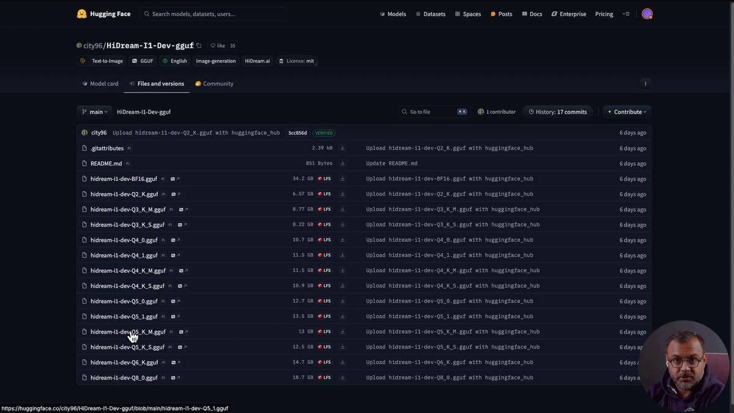The height and width of the screenshot is (413, 734).
Task: Open the Pricing page
Action: pyautogui.click(x=604, y=13)
